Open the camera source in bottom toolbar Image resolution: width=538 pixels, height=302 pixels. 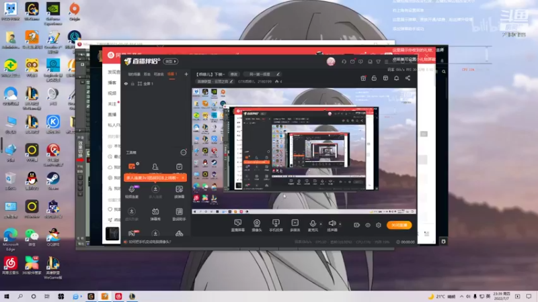[x=257, y=225]
